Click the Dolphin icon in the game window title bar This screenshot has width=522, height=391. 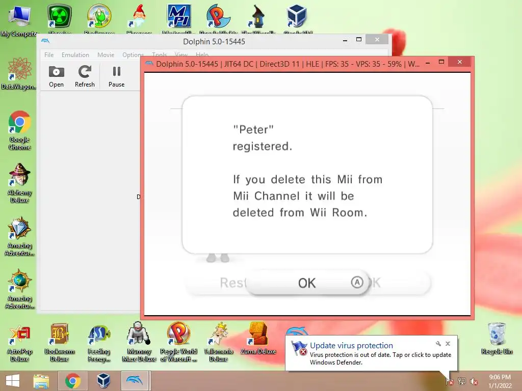[149, 64]
